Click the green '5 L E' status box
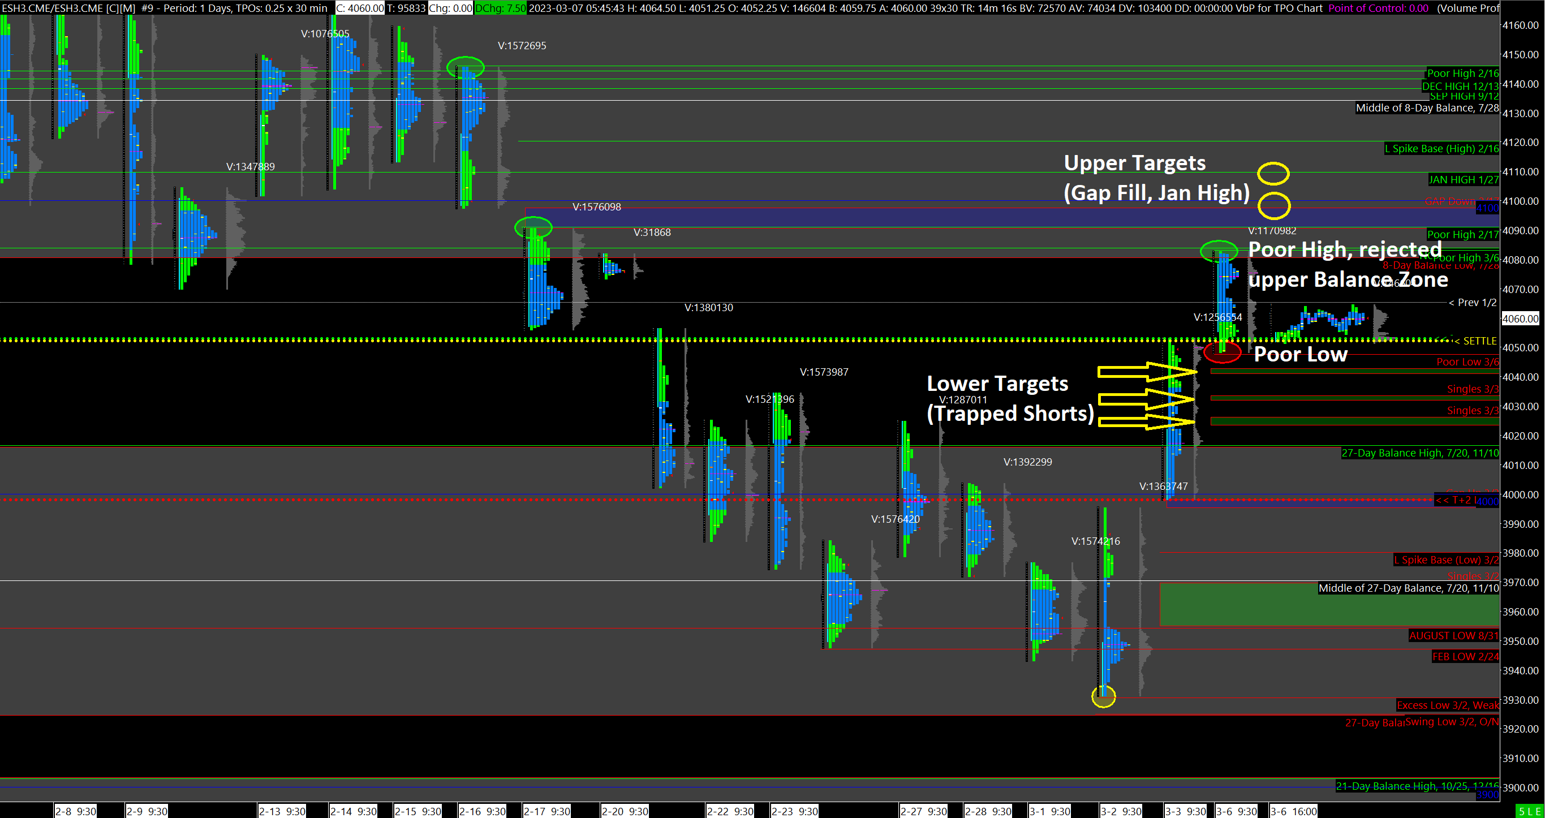The width and height of the screenshot is (1545, 818). pos(1528,811)
